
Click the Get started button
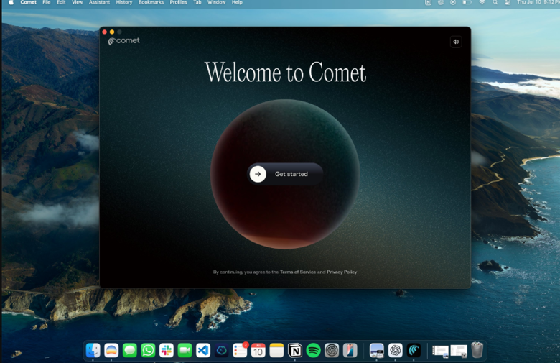point(285,174)
